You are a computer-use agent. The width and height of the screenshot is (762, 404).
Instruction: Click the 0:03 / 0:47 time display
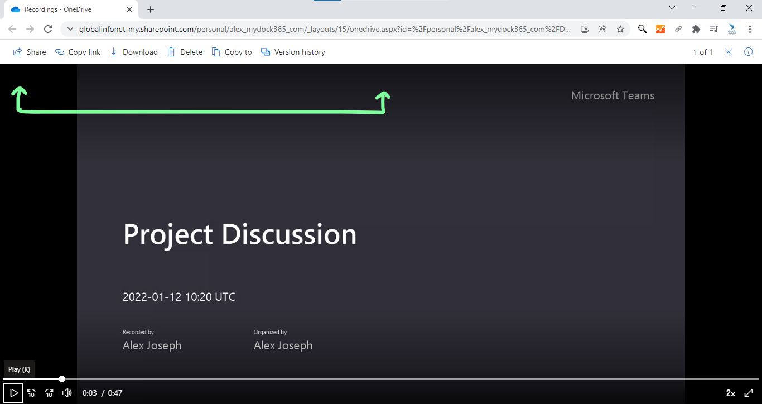pos(103,393)
